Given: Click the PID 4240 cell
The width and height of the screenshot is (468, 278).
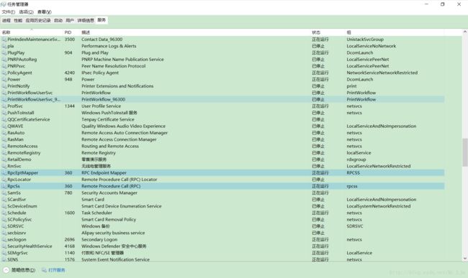Looking at the screenshot, I should click(70, 73).
